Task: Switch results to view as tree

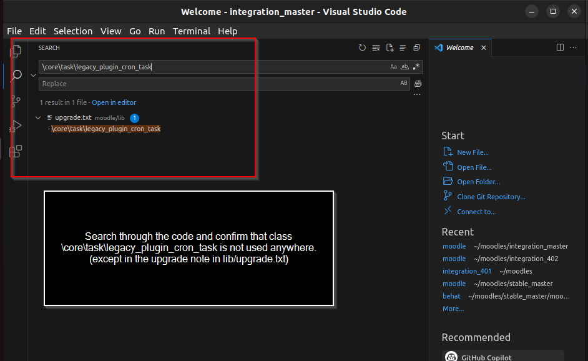Action: (x=403, y=47)
